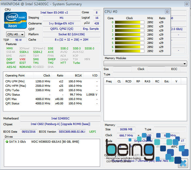Click the SSSE-3 feature label
Image resolution: width=191 pixels, height=170 pixels.
point(89,49)
